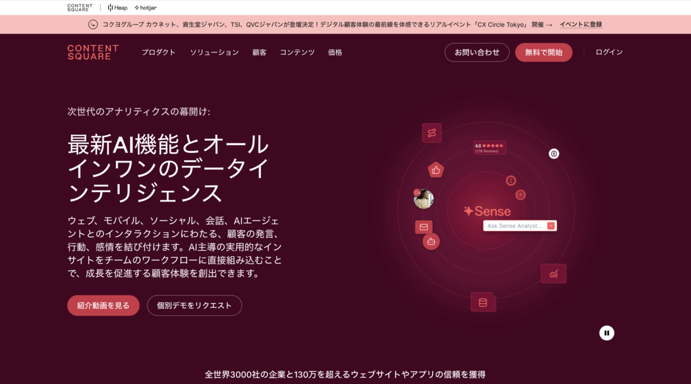Click the thumbs-up pentagon icon
This screenshot has width=691, height=384.
436,170
